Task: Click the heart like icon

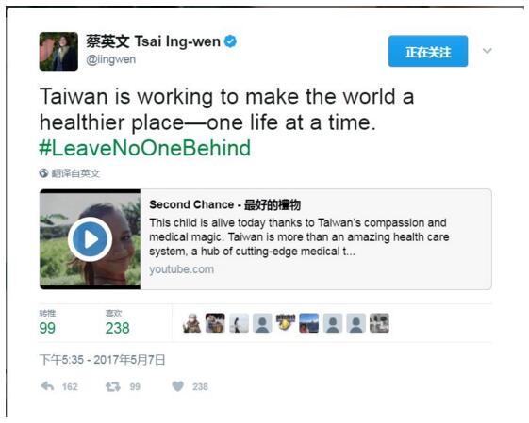Action: tap(178, 386)
